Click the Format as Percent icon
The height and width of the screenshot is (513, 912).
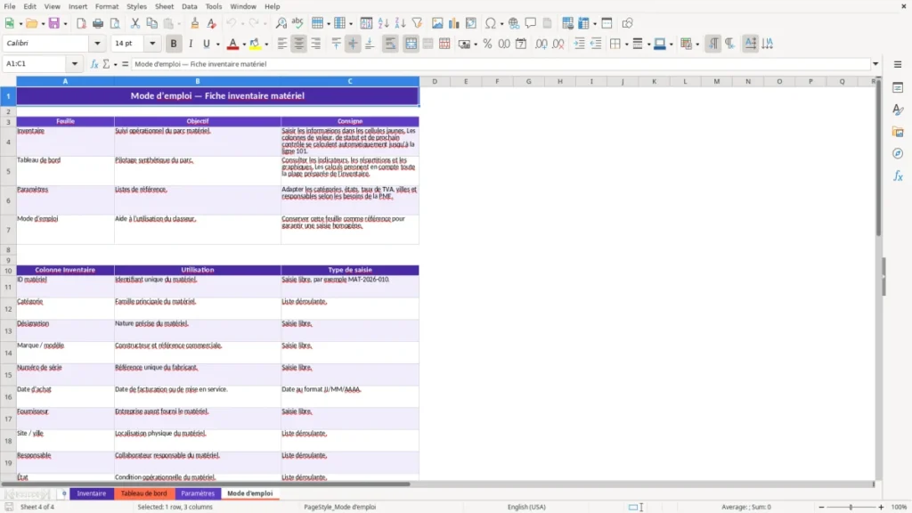(487, 44)
